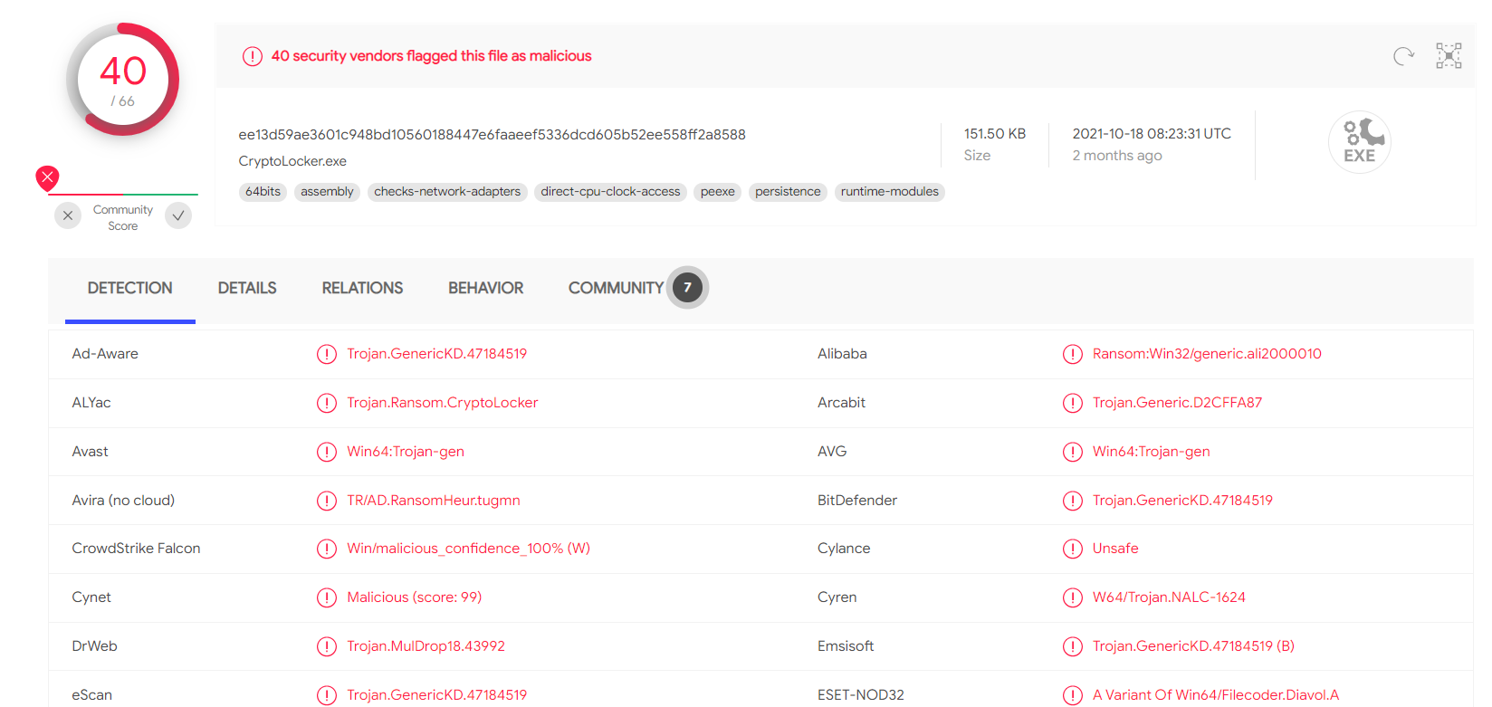The width and height of the screenshot is (1492, 707).
Task: Click the checks-network-adapters tag
Action: 447,192
